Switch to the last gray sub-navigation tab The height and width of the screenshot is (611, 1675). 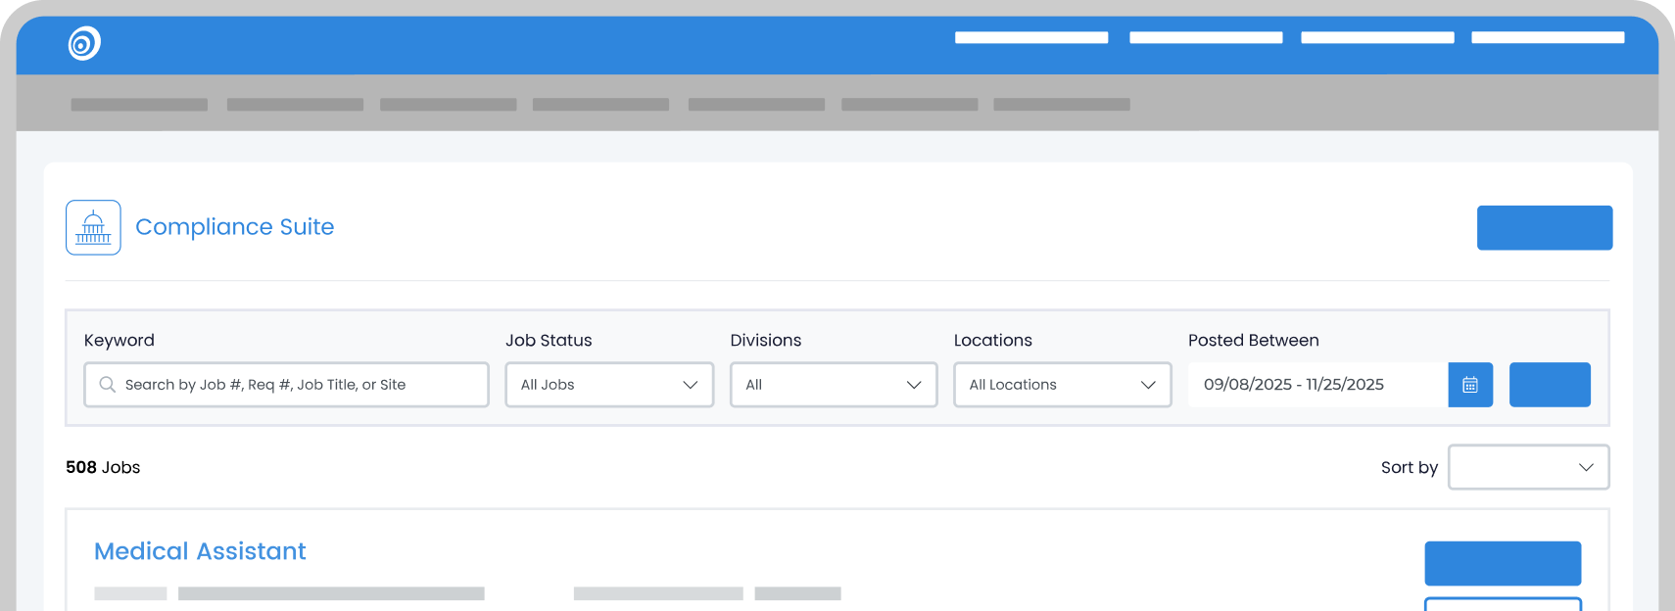click(x=1062, y=105)
